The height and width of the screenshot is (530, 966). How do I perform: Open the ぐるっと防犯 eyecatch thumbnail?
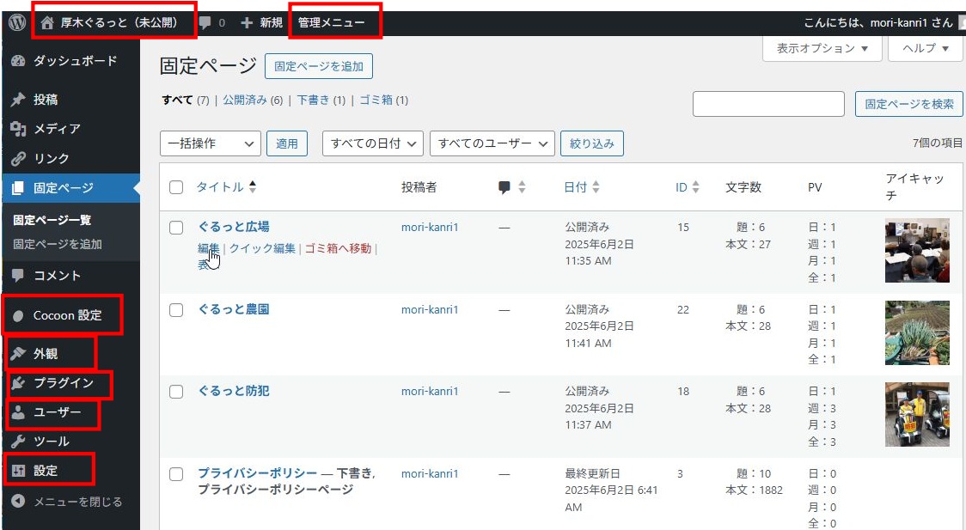click(x=917, y=414)
